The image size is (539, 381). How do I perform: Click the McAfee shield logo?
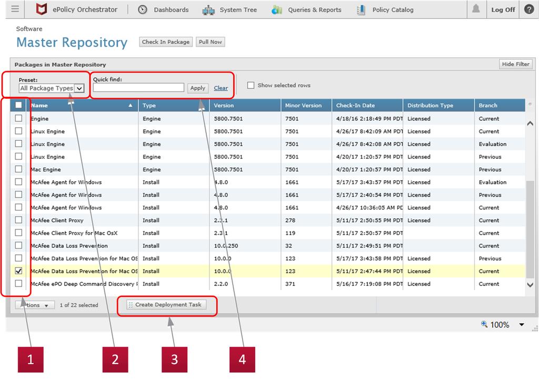tap(42, 9)
